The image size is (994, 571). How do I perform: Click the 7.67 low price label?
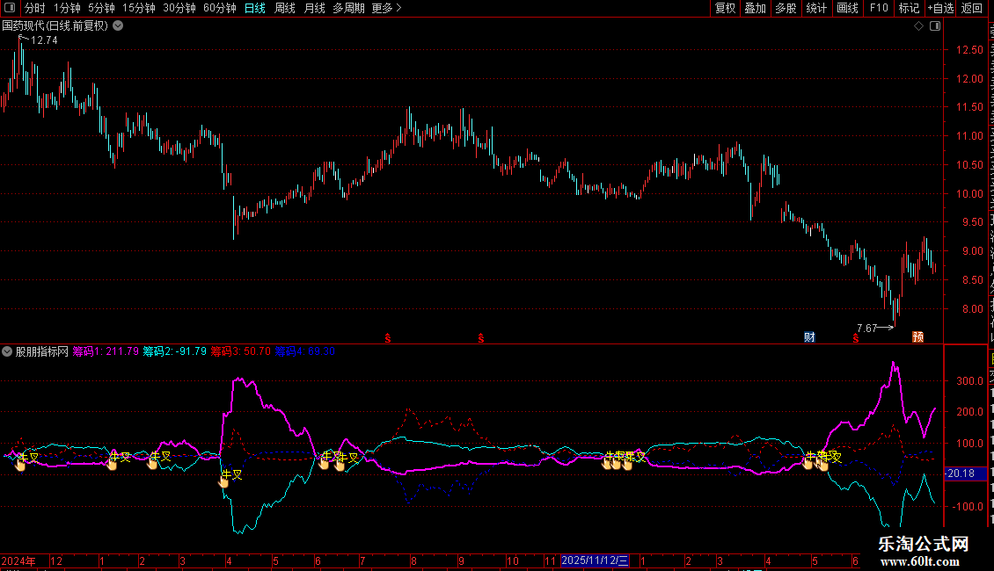point(866,328)
